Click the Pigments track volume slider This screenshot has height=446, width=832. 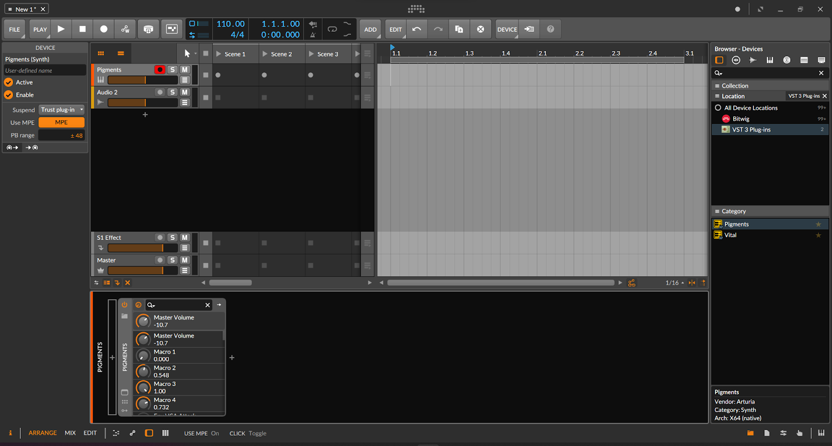click(x=142, y=80)
